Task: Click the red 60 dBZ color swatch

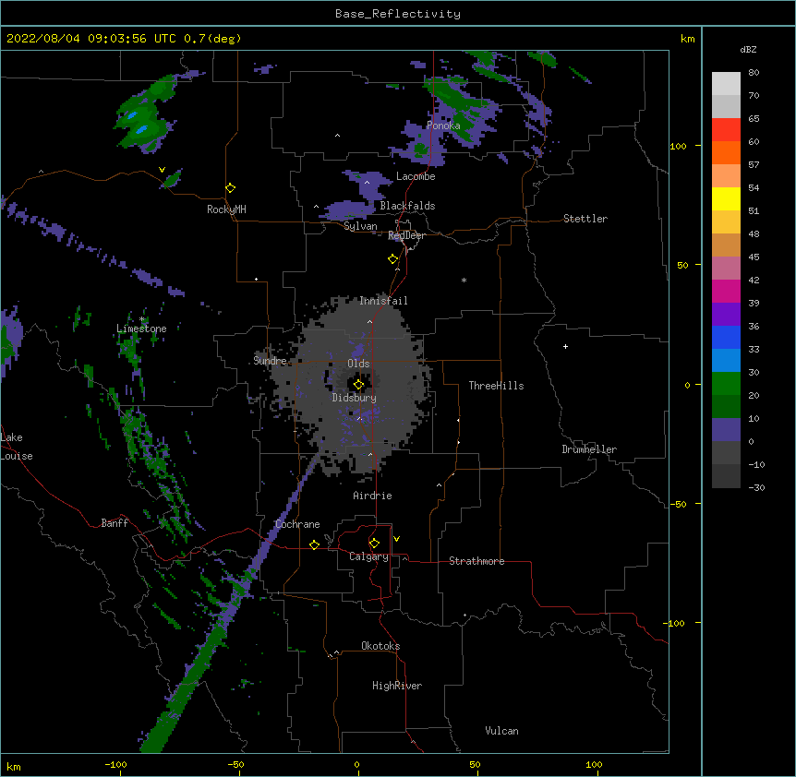Action: tap(726, 130)
